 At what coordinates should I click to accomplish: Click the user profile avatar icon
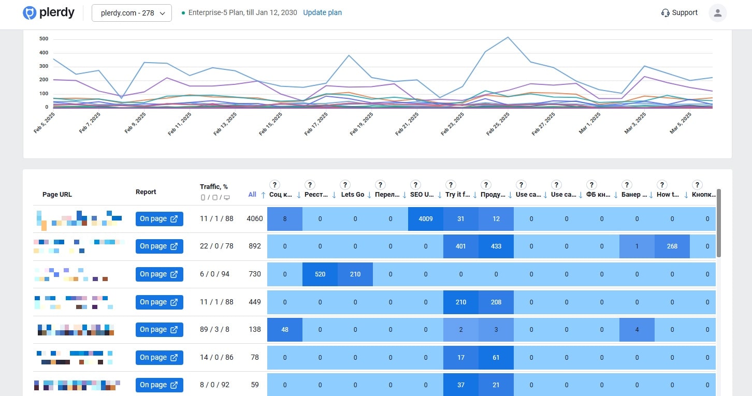[717, 12]
